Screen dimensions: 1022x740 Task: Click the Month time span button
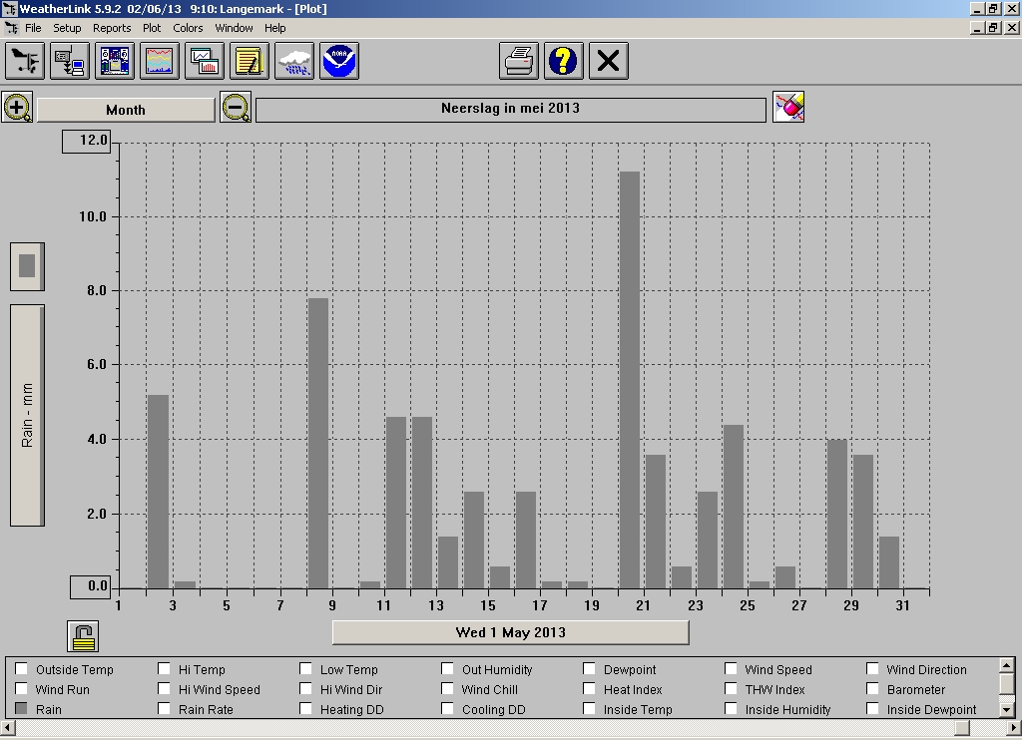click(126, 110)
